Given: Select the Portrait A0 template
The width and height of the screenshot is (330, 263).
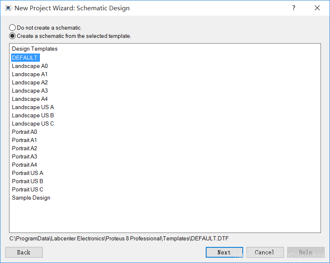Looking at the screenshot, I should click(x=24, y=132).
